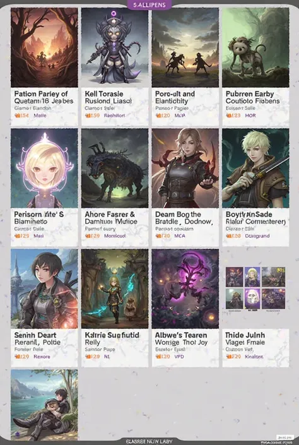The width and height of the screenshot is (299, 445).
Task: Click the Dream Bog the Bratdle title
Action: 184,218
